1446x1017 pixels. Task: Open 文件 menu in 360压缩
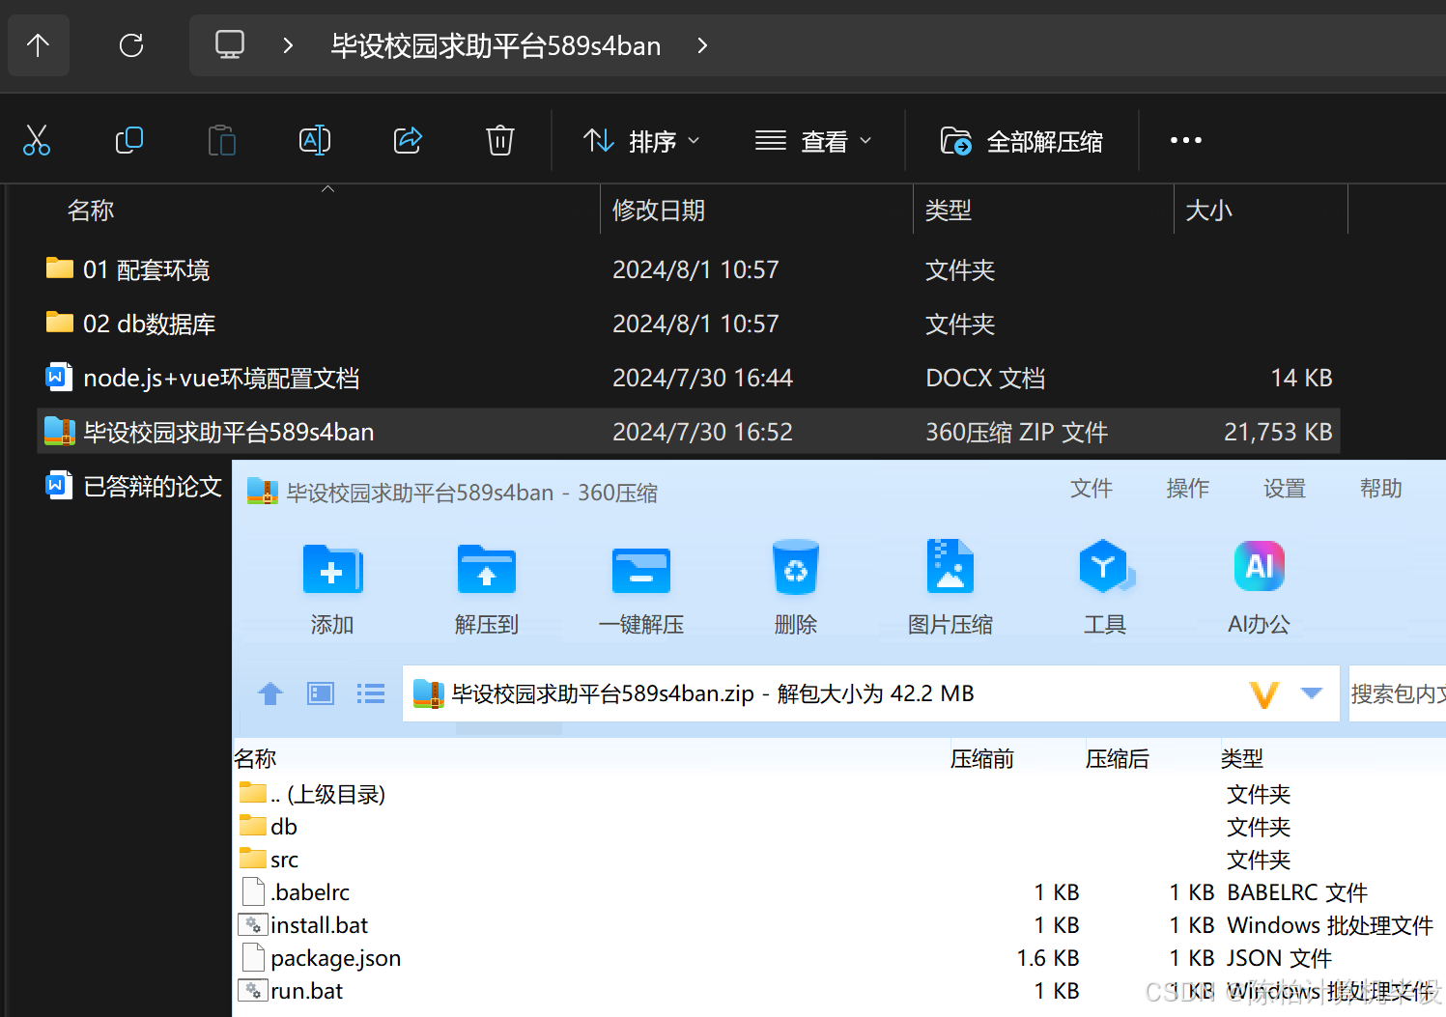(1092, 489)
